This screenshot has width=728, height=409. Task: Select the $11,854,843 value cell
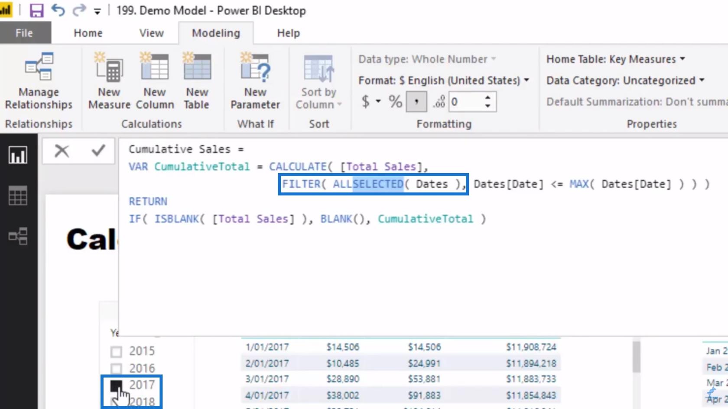tap(531, 396)
